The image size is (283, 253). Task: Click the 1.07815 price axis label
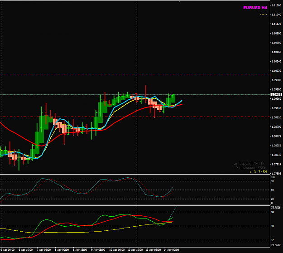pos(276,164)
